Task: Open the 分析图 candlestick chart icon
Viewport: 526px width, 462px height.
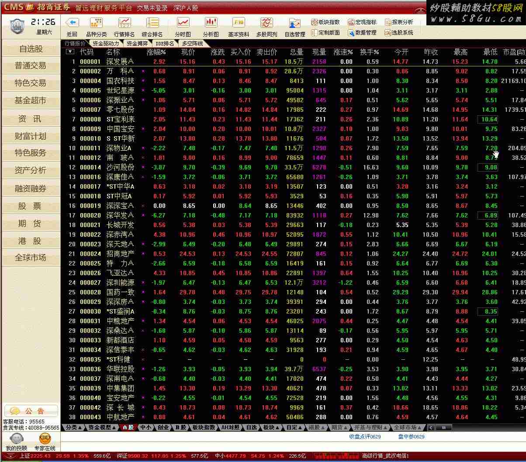Action: 211,23
